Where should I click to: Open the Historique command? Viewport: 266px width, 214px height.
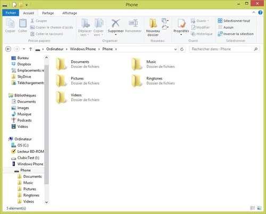tap(202, 34)
